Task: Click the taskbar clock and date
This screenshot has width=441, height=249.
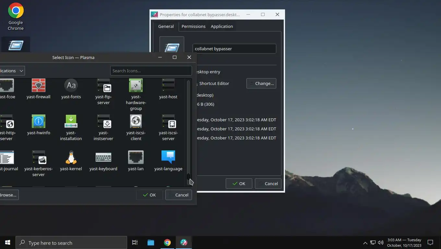Action: pyautogui.click(x=404, y=243)
